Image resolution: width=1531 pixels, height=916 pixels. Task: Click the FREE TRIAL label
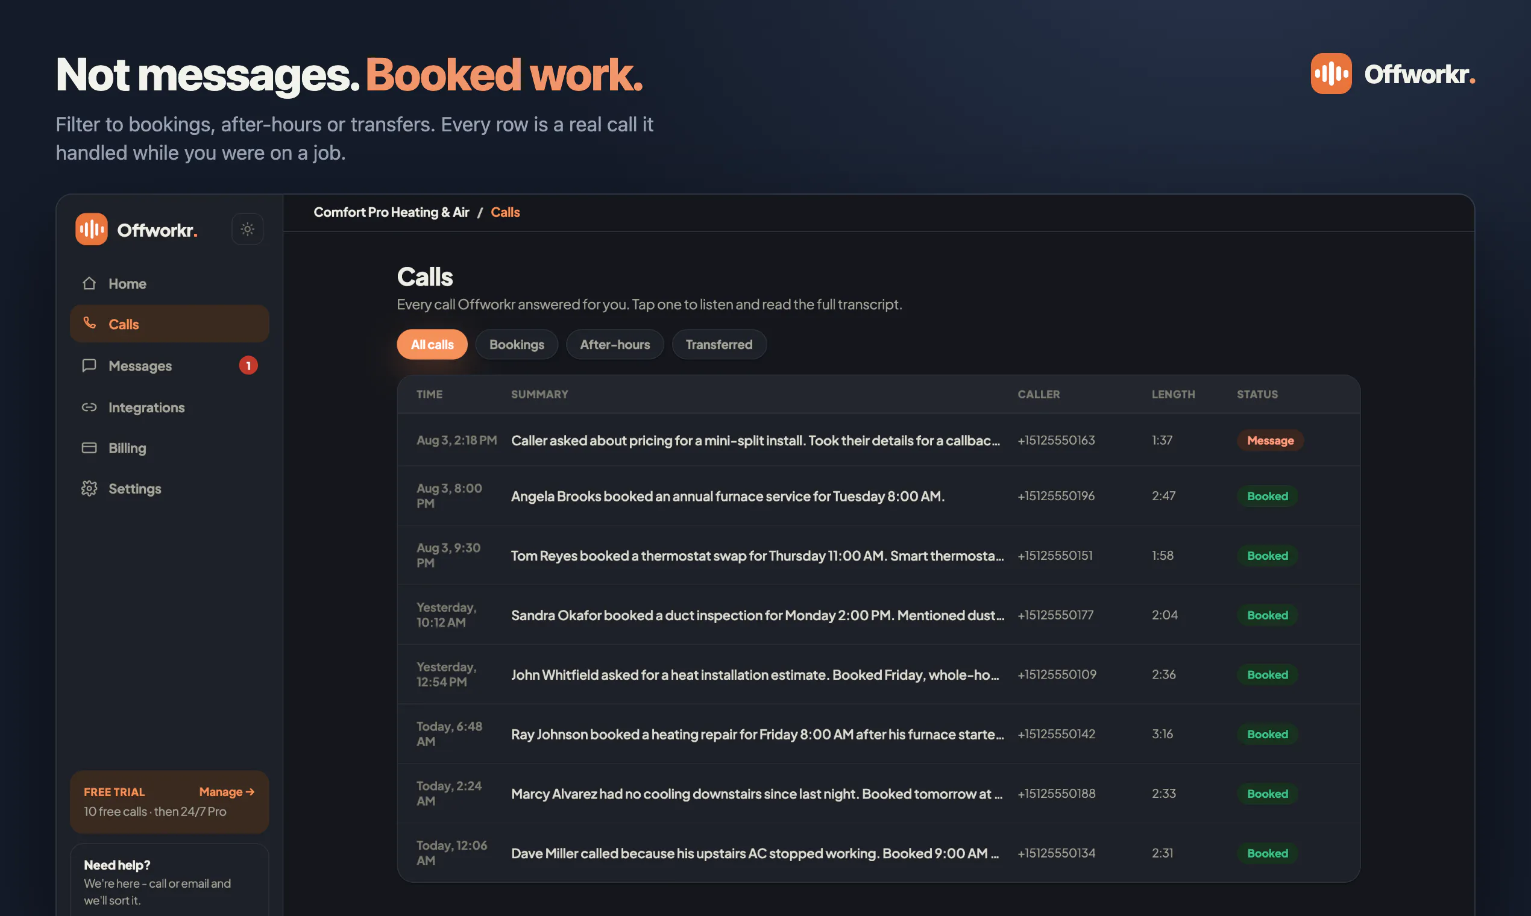[x=114, y=792]
